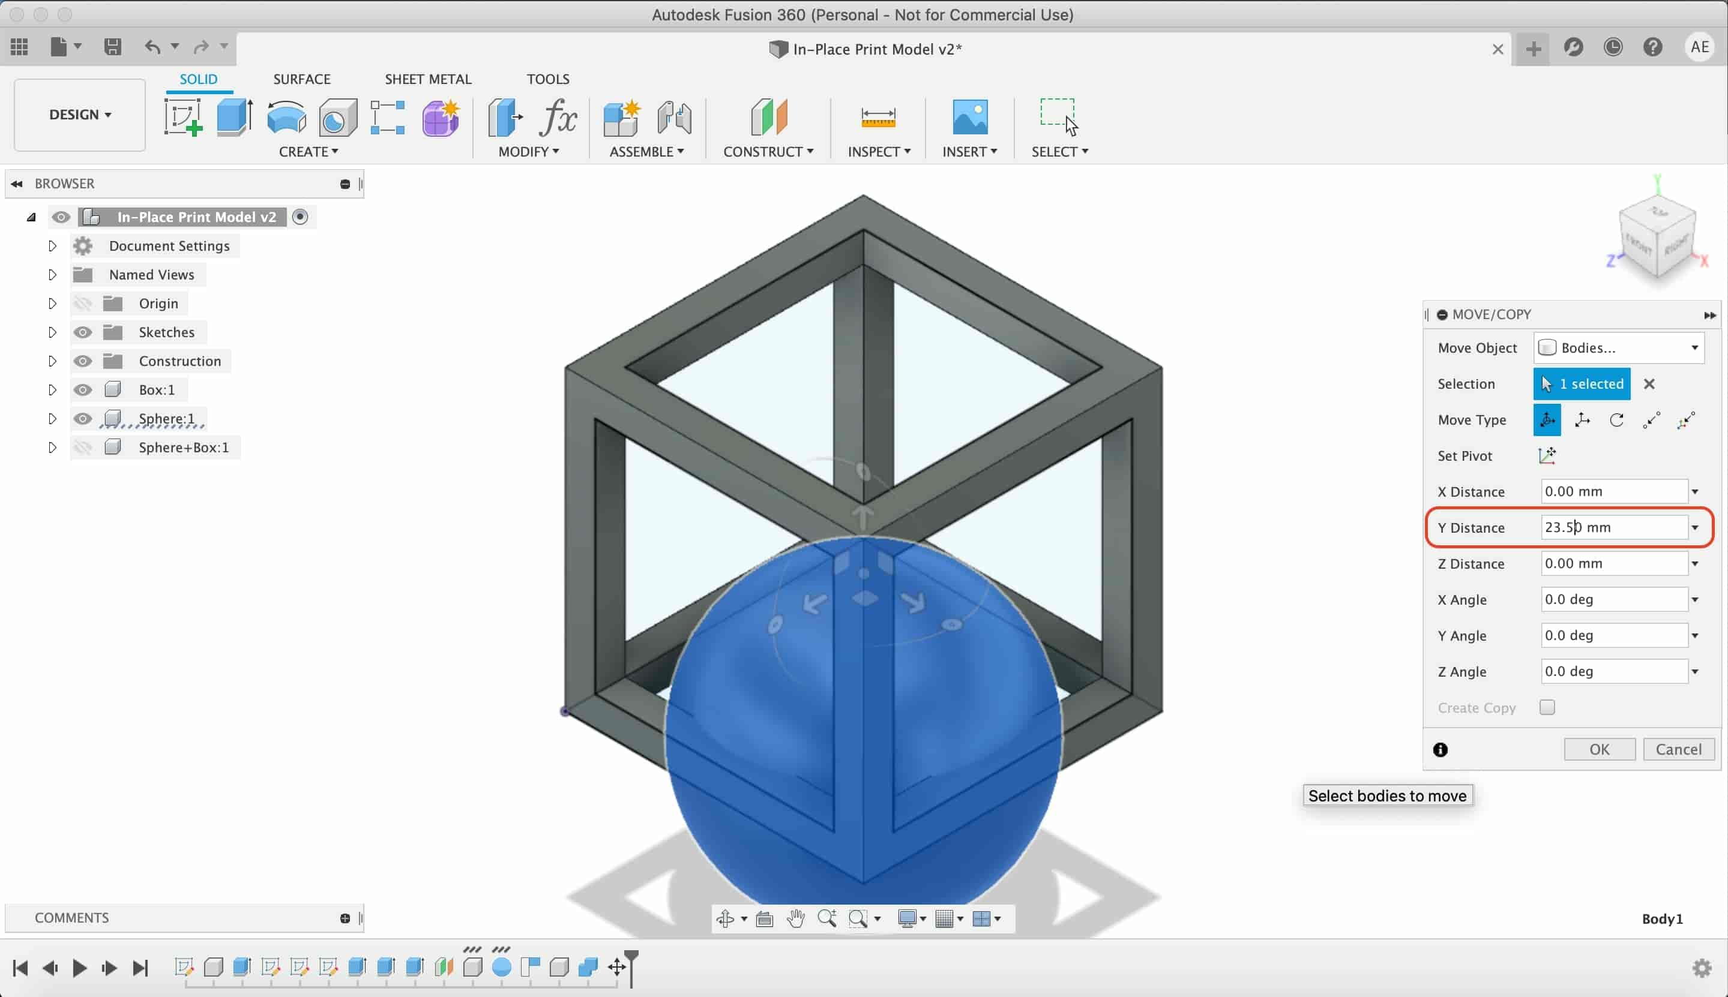Click the 1 selected button
The height and width of the screenshot is (997, 1728).
1582,383
